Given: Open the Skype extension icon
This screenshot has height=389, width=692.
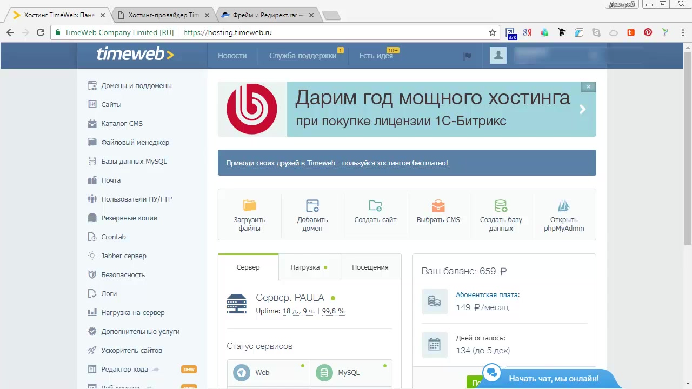Looking at the screenshot, I should coord(596,32).
